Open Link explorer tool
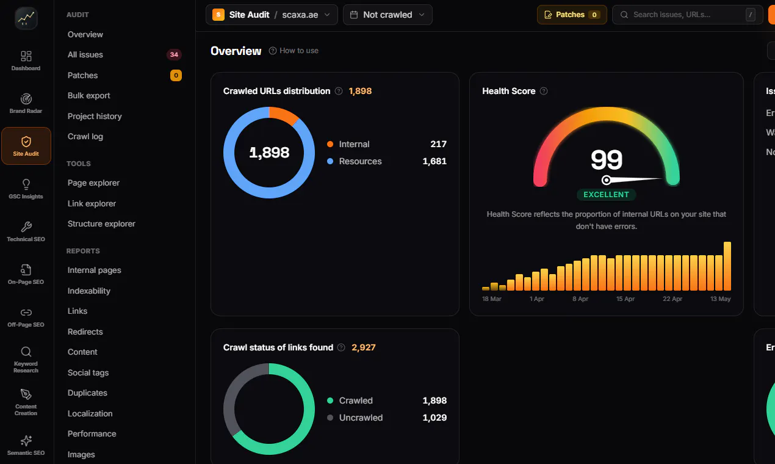The width and height of the screenshot is (775, 464). [92, 203]
